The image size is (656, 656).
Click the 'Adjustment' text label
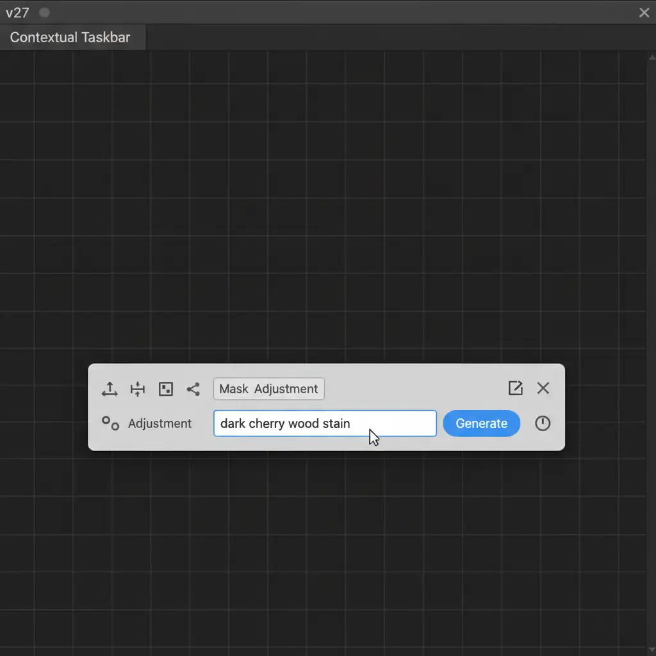point(160,423)
